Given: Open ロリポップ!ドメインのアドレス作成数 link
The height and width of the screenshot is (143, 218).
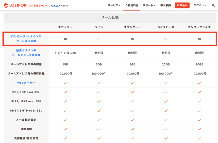Looking at the screenshot, I should (26, 39).
